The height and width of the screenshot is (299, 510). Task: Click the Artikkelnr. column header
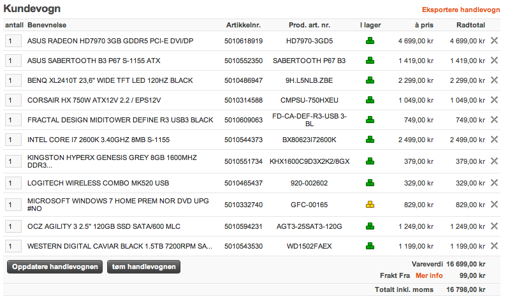[x=244, y=25]
